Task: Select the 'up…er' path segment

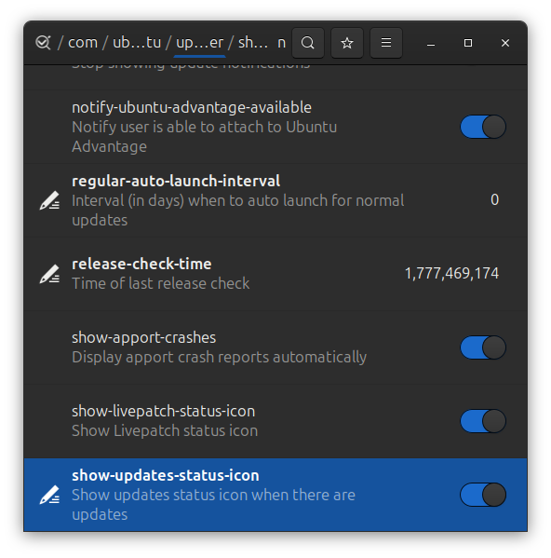Action: (199, 43)
